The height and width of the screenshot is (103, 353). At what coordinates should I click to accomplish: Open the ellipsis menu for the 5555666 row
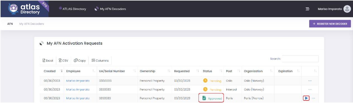pos(310,81)
